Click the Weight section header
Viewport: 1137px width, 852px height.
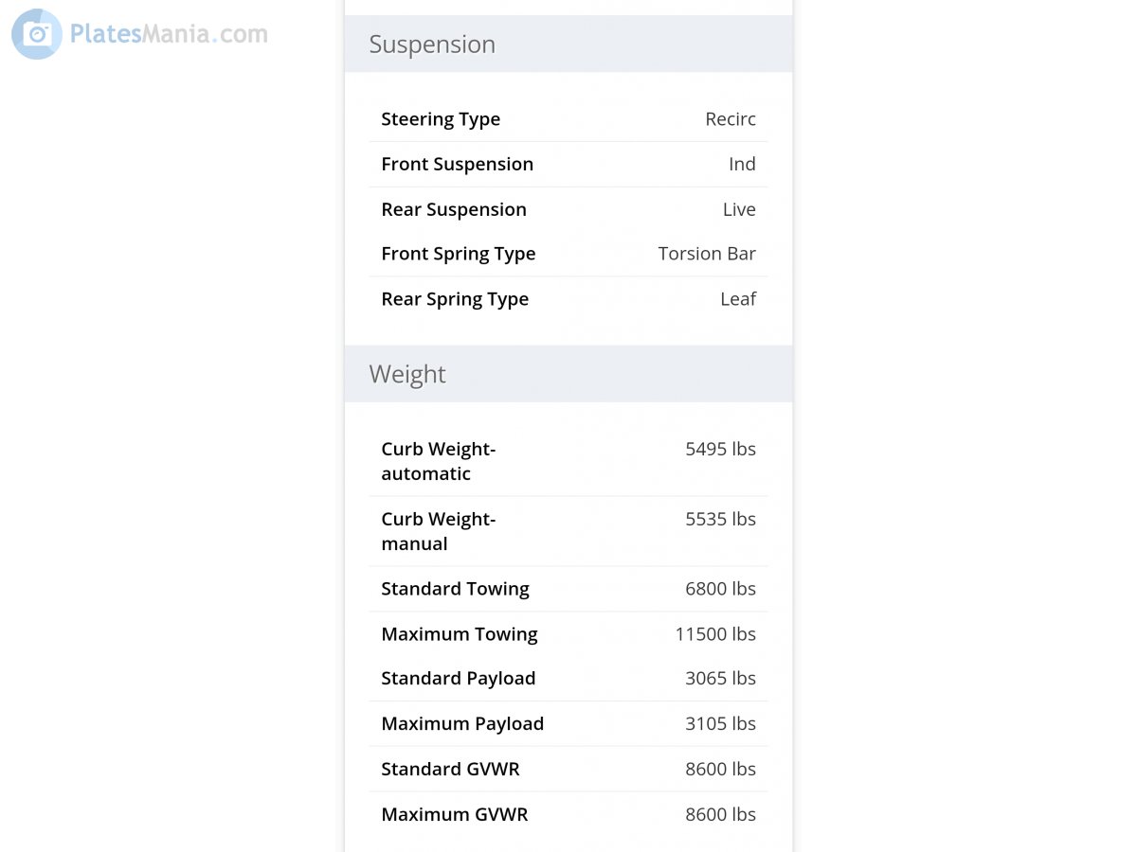pos(407,374)
